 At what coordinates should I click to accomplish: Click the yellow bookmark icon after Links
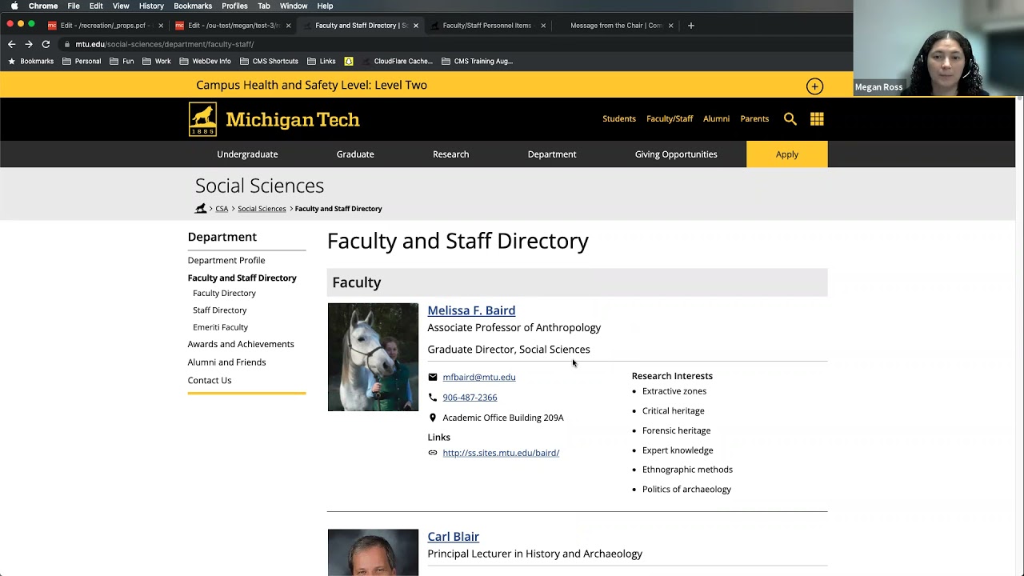349,61
